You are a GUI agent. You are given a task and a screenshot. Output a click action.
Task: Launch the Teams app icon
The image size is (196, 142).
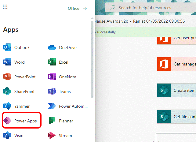tap(52, 92)
